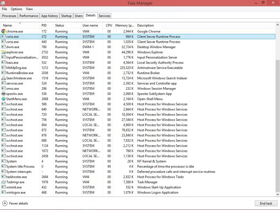Click the End task button
280x210 pixels.
[266, 203]
